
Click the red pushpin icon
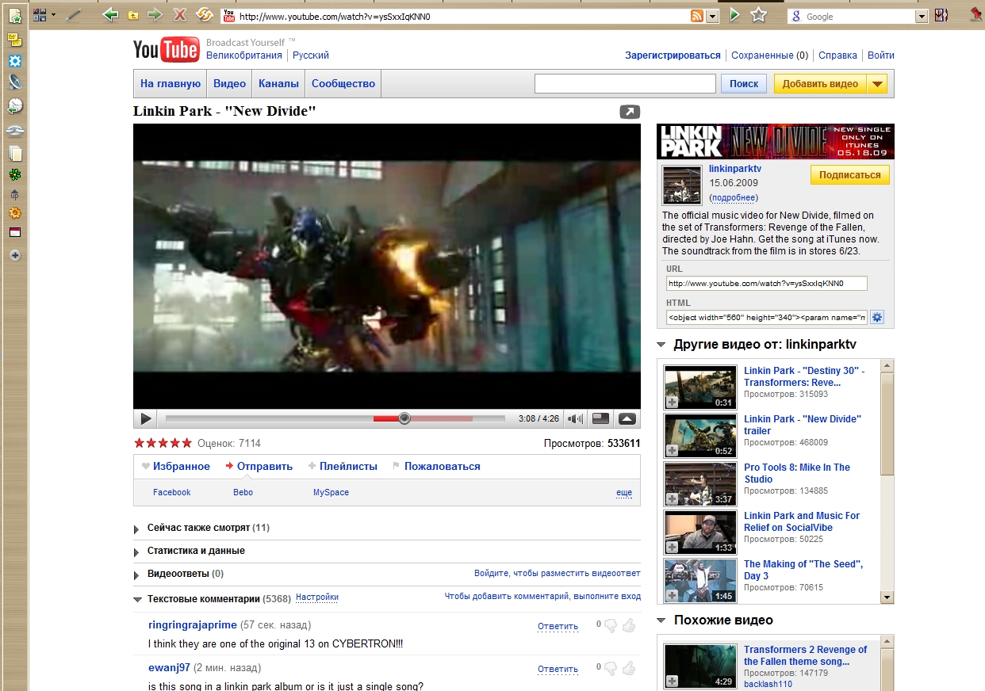(975, 13)
